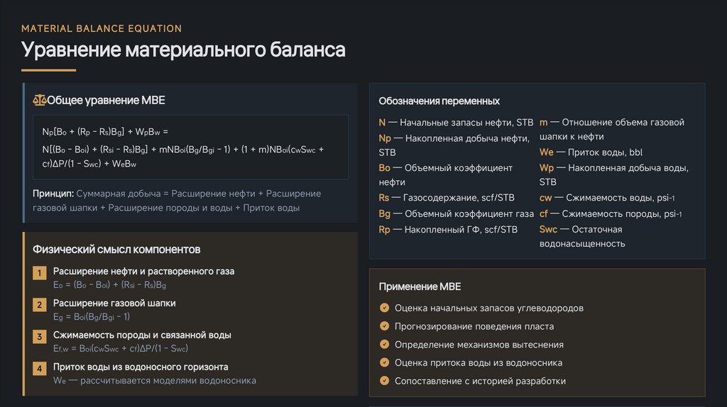
Task: Click the balance scale icon beside Общее уравнение MBE
Action: (x=39, y=101)
